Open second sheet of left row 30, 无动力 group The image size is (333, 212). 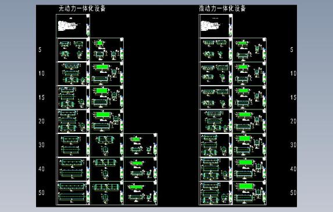[x=107, y=146]
